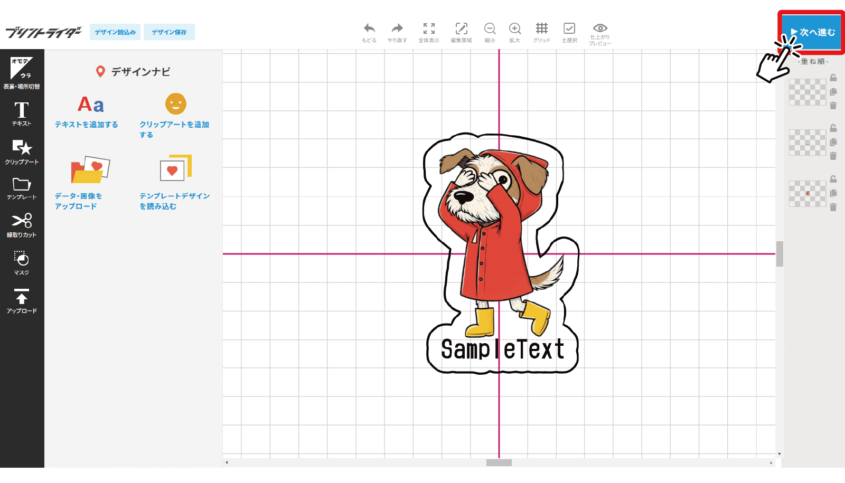845x483 pixels.
Task: Zoom out using 縮小 magnifier
Action: pyautogui.click(x=490, y=29)
